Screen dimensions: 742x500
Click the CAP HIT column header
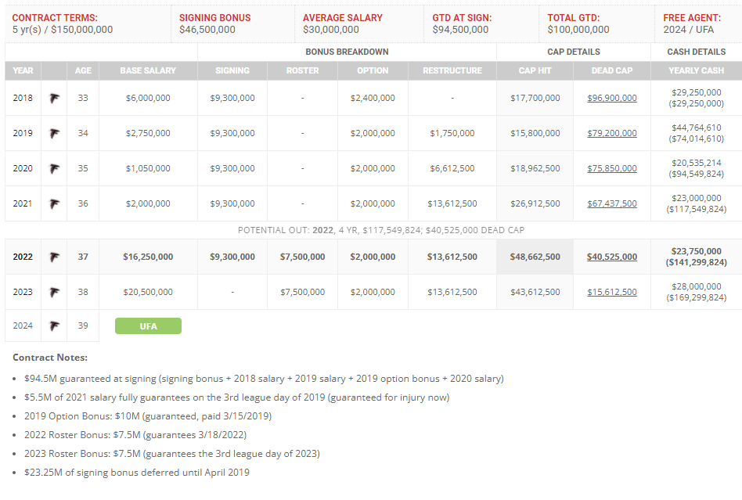click(x=535, y=70)
